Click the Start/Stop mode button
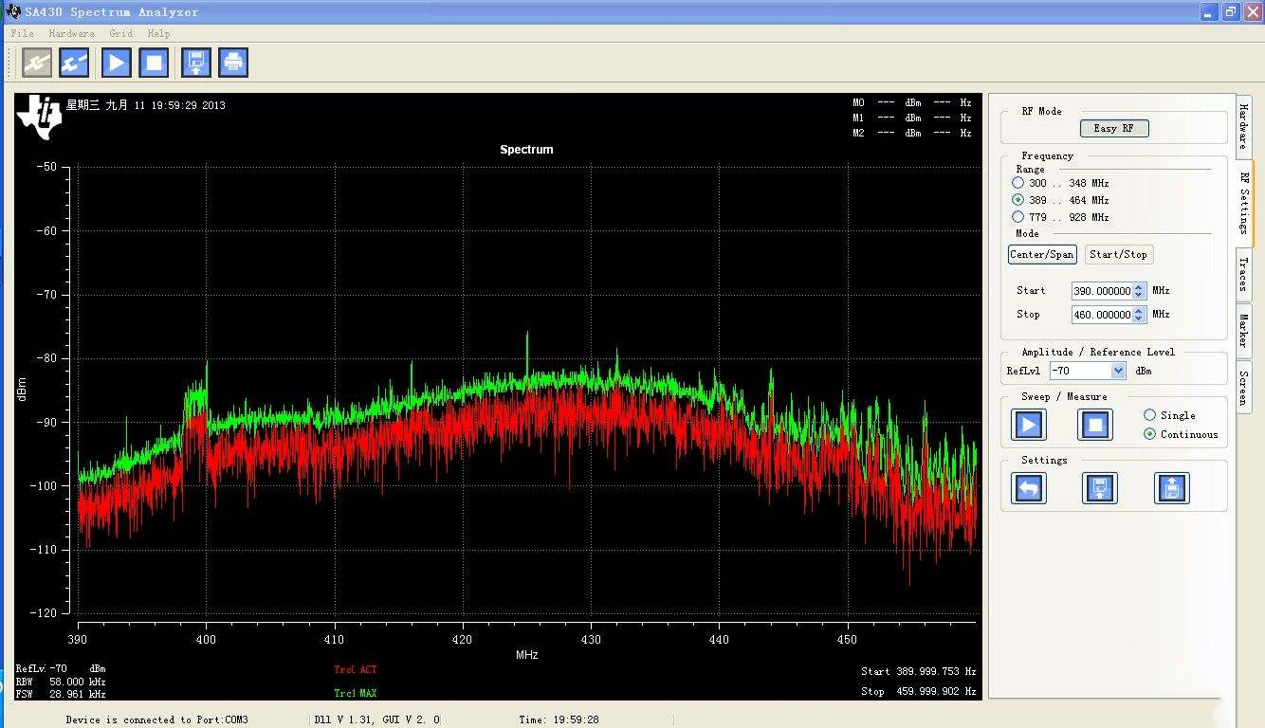1265x728 pixels. [1118, 254]
